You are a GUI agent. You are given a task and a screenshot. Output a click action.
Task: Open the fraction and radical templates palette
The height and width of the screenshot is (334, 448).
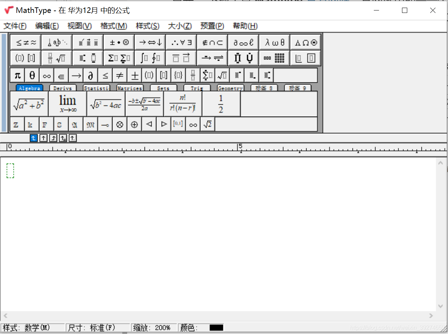(x=57, y=58)
